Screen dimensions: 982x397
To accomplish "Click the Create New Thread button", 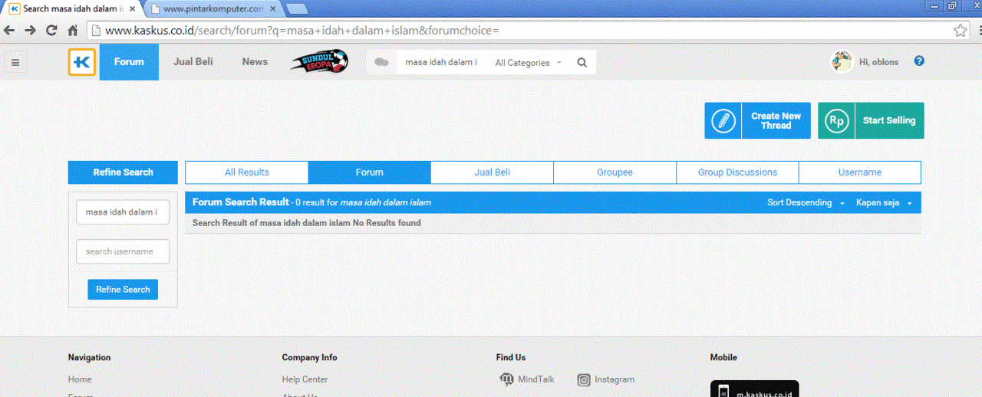I will click(757, 121).
